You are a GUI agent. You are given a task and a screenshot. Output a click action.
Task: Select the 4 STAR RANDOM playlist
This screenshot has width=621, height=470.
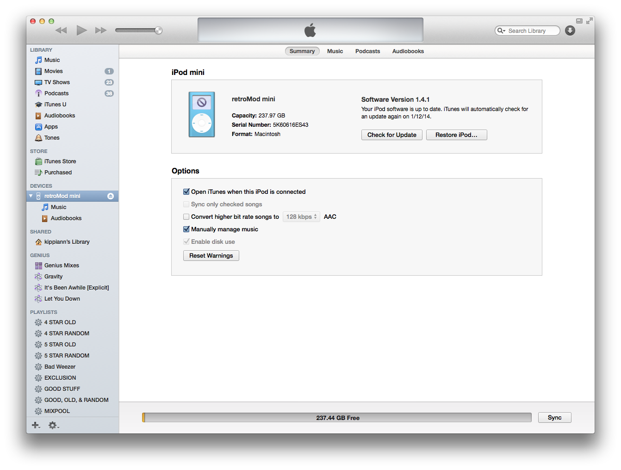pos(73,334)
